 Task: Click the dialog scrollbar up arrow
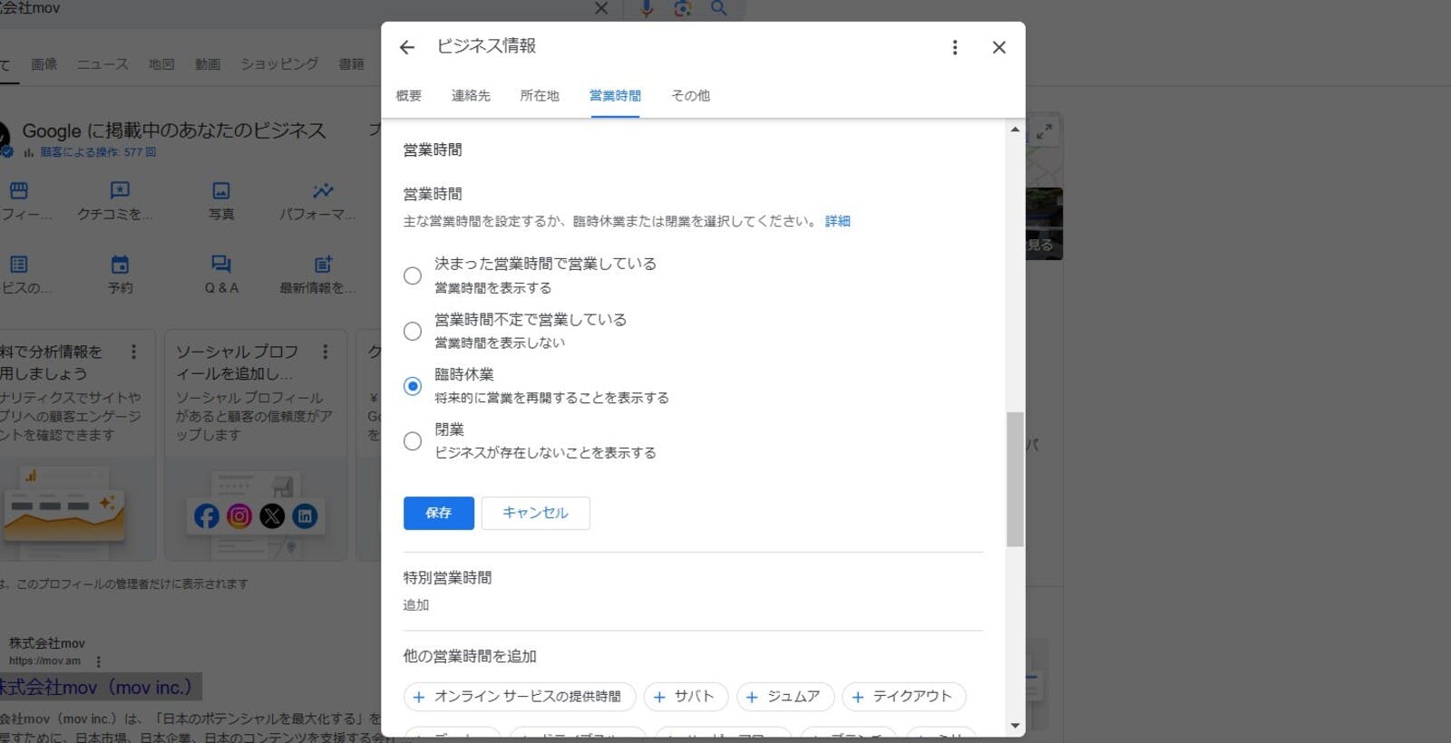click(x=1015, y=130)
